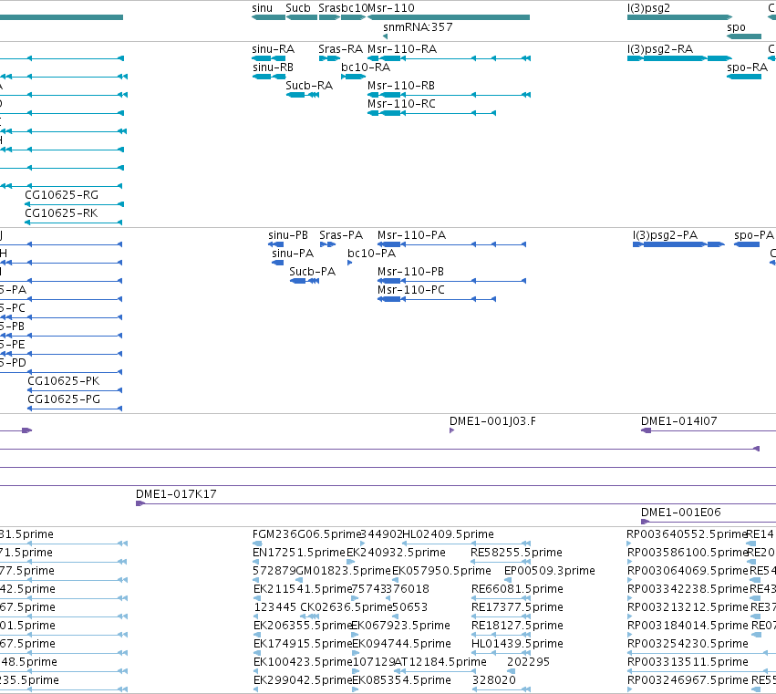Select the RP003313511.5prime EST label
776x694 pixels.
tap(688, 662)
